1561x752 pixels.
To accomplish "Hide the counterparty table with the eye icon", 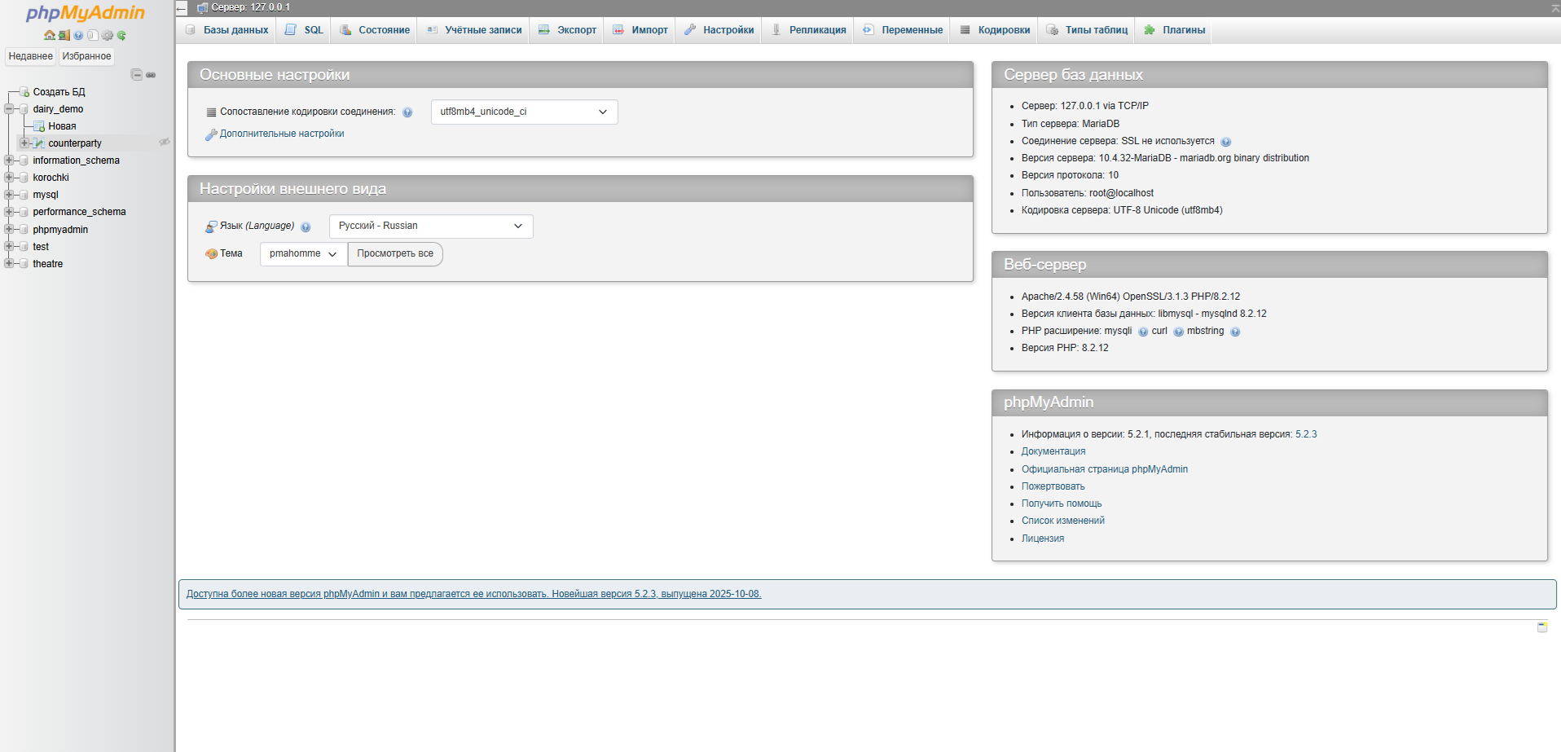I will tap(164, 143).
